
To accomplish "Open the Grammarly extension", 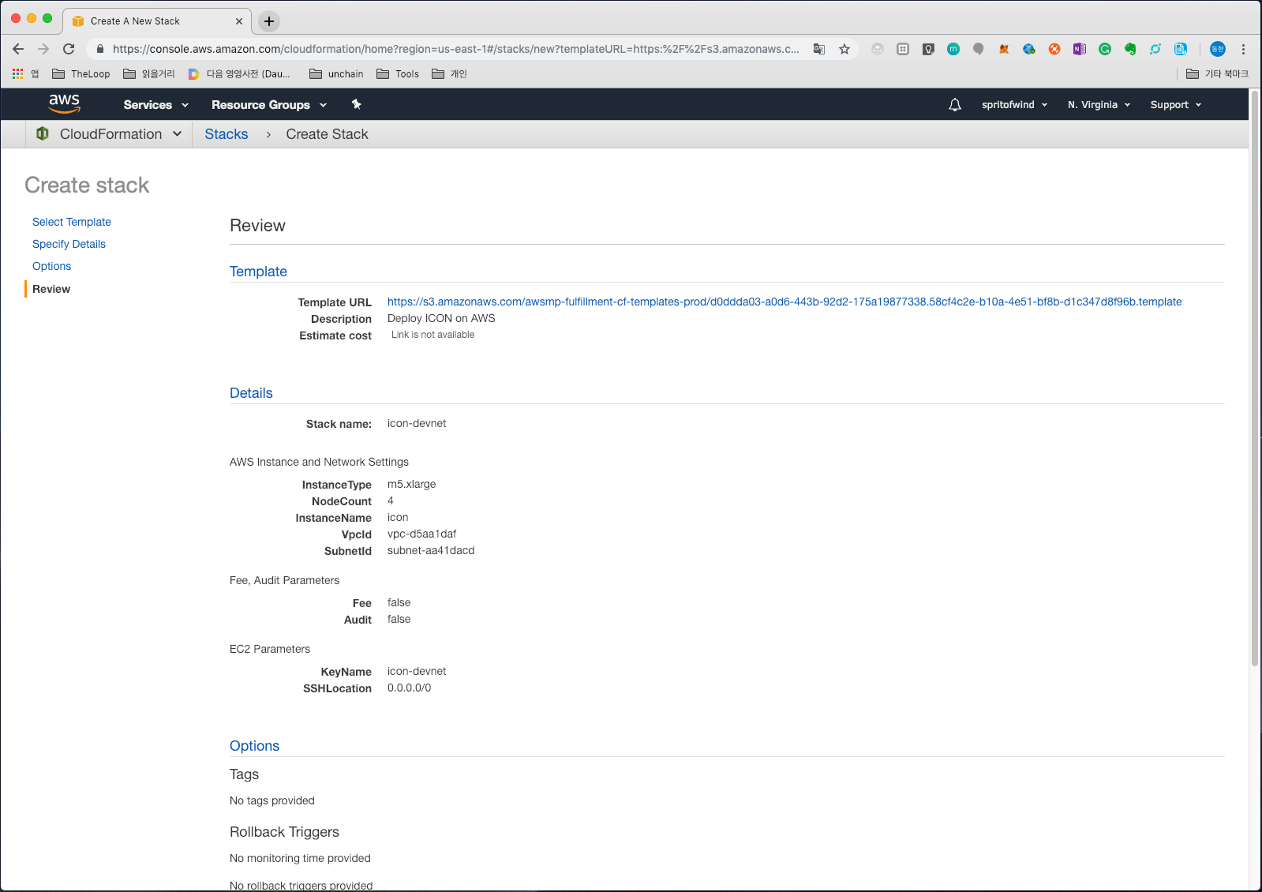I will (1105, 49).
